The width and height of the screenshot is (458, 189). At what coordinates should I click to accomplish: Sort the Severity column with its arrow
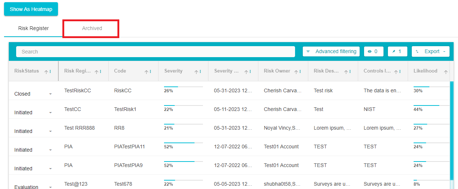point(196,72)
